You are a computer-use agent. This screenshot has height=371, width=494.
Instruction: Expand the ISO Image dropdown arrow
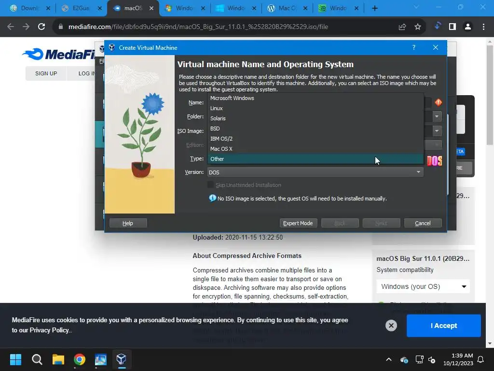(x=437, y=130)
